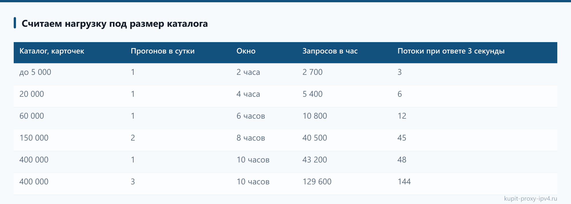Click the kupit-proxy-ipv4.ru watermark text
The height and width of the screenshot is (204, 571).
click(x=530, y=199)
